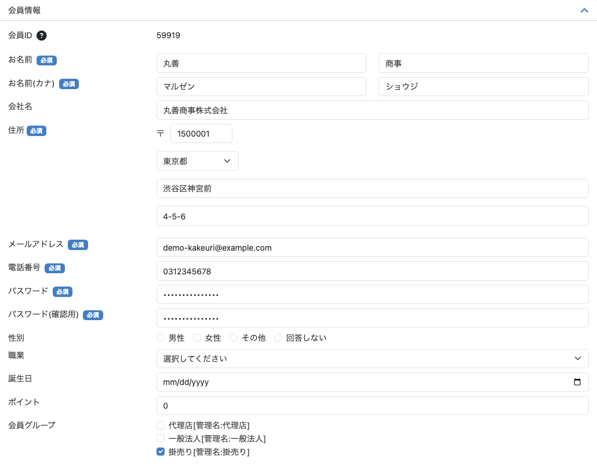The height and width of the screenshot is (466, 597).
Task: Uncheck the 掛売り member group checkbox
Action: point(161,452)
